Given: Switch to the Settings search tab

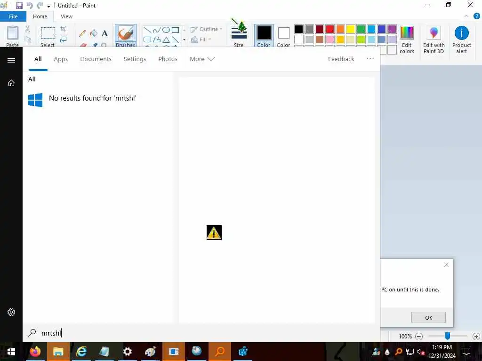Looking at the screenshot, I should pos(135,59).
